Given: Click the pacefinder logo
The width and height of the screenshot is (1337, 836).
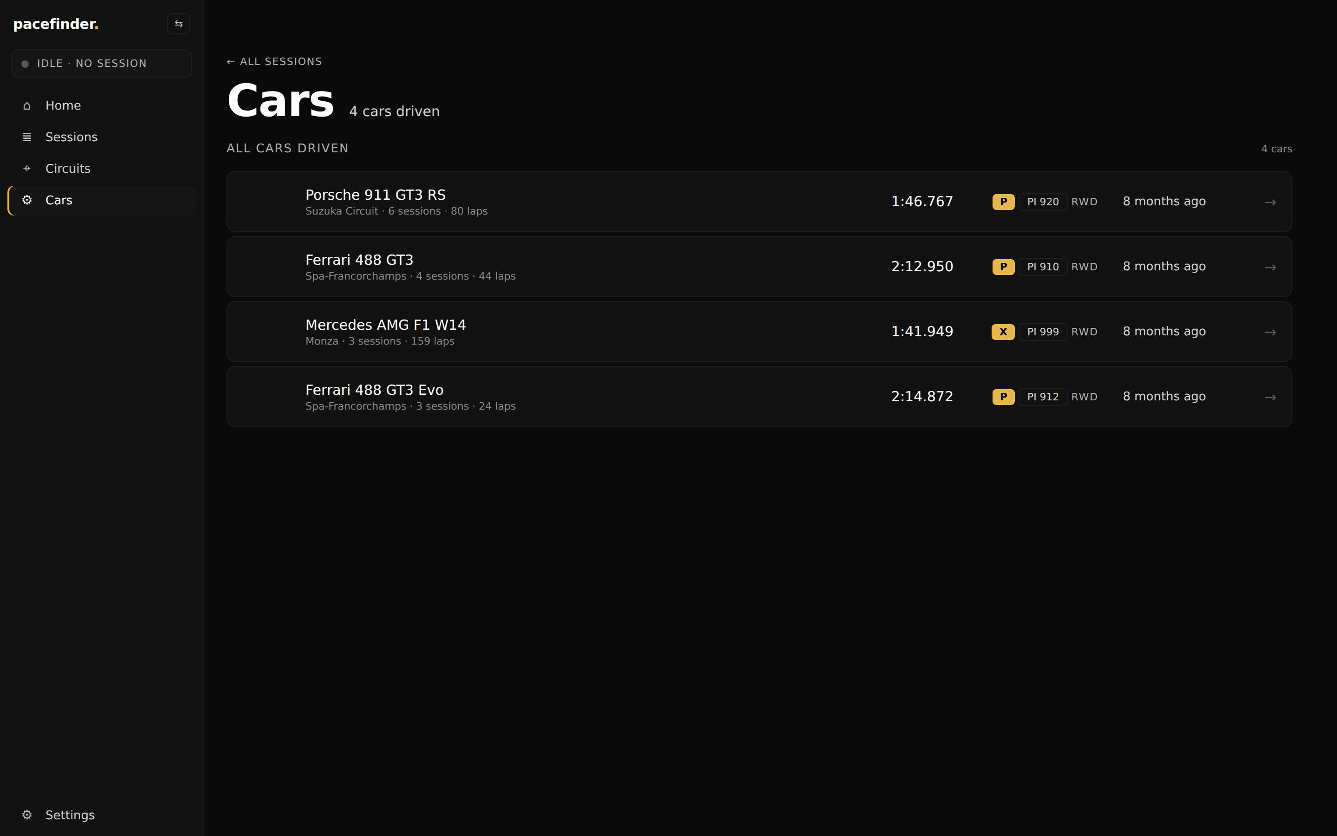Looking at the screenshot, I should pos(56,24).
